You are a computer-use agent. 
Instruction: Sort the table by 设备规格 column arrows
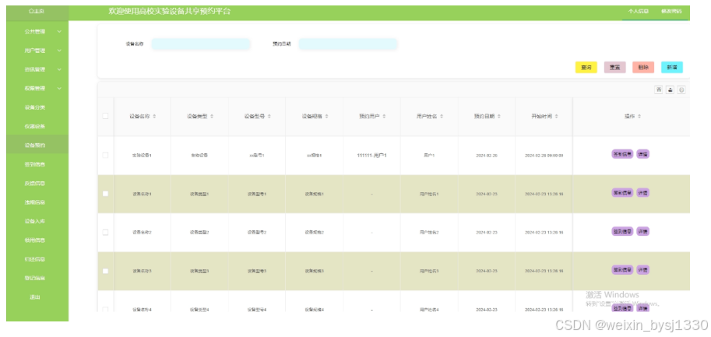[327, 117]
